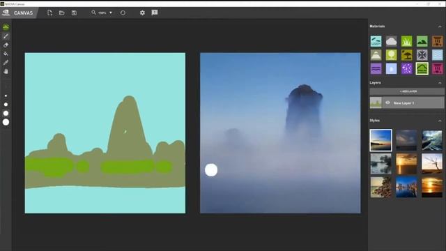
Task: Apply the golden sun reflection style
Action: tap(432, 188)
